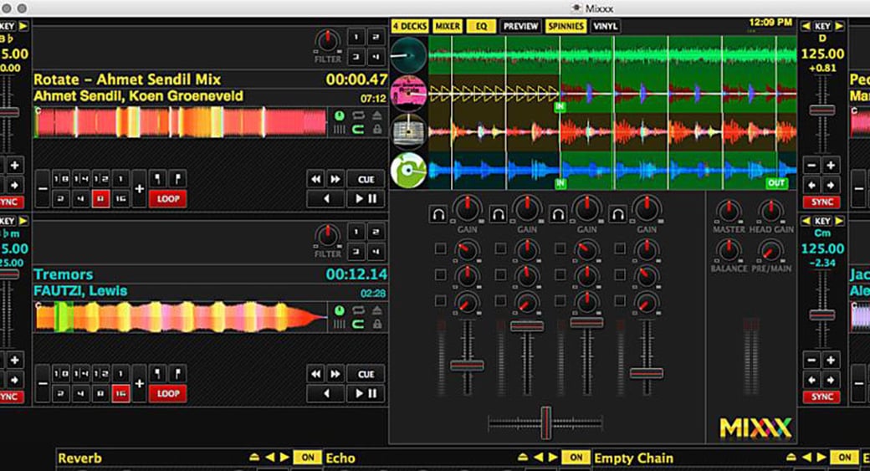Click the eject icon on Rotate deck
870x471 pixels.
pyautogui.click(x=377, y=115)
